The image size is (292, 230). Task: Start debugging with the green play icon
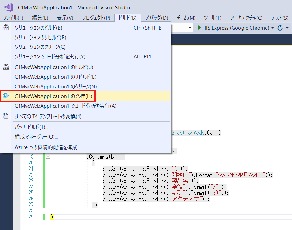click(199, 28)
